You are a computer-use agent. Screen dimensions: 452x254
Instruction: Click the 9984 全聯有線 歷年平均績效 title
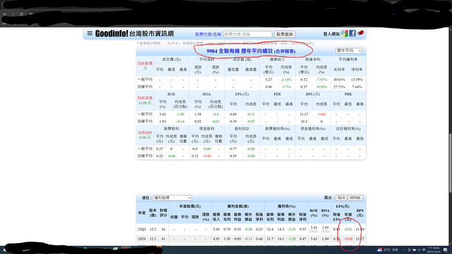(251, 51)
